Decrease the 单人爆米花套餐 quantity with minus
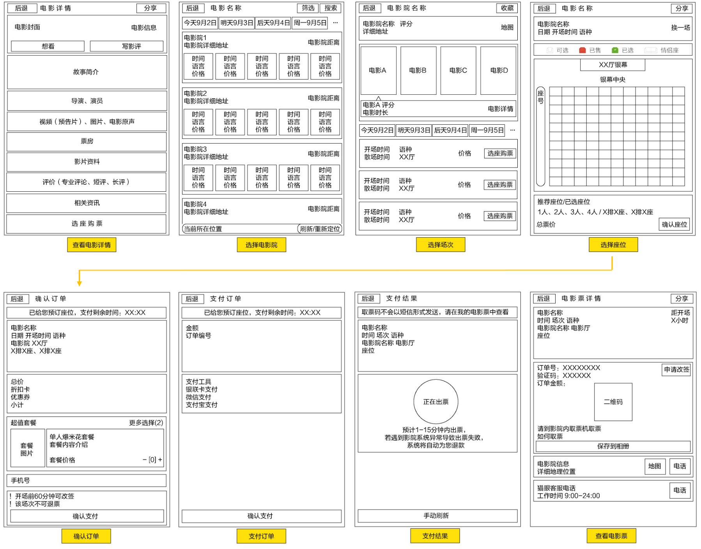This screenshot has height=549, width=701. (x=145, y=460)
